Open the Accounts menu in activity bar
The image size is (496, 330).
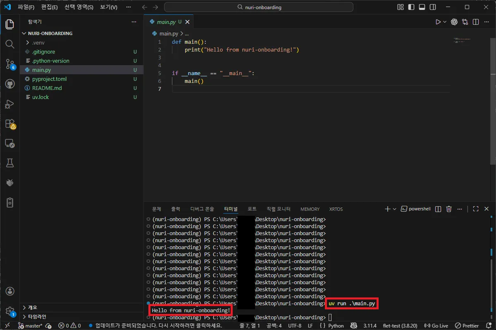point(10,292)
